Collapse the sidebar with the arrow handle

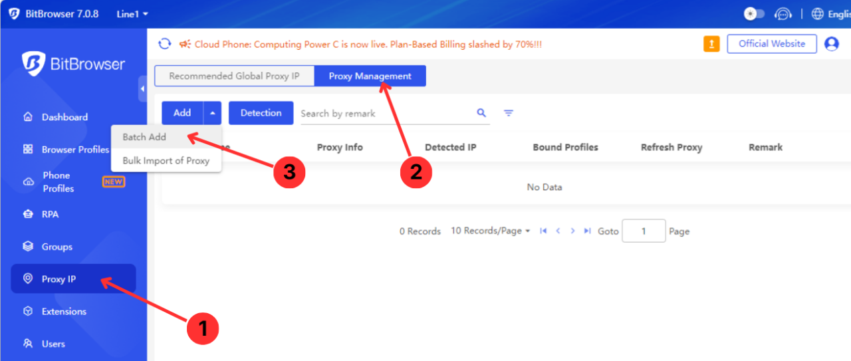[x=142, y=89]
